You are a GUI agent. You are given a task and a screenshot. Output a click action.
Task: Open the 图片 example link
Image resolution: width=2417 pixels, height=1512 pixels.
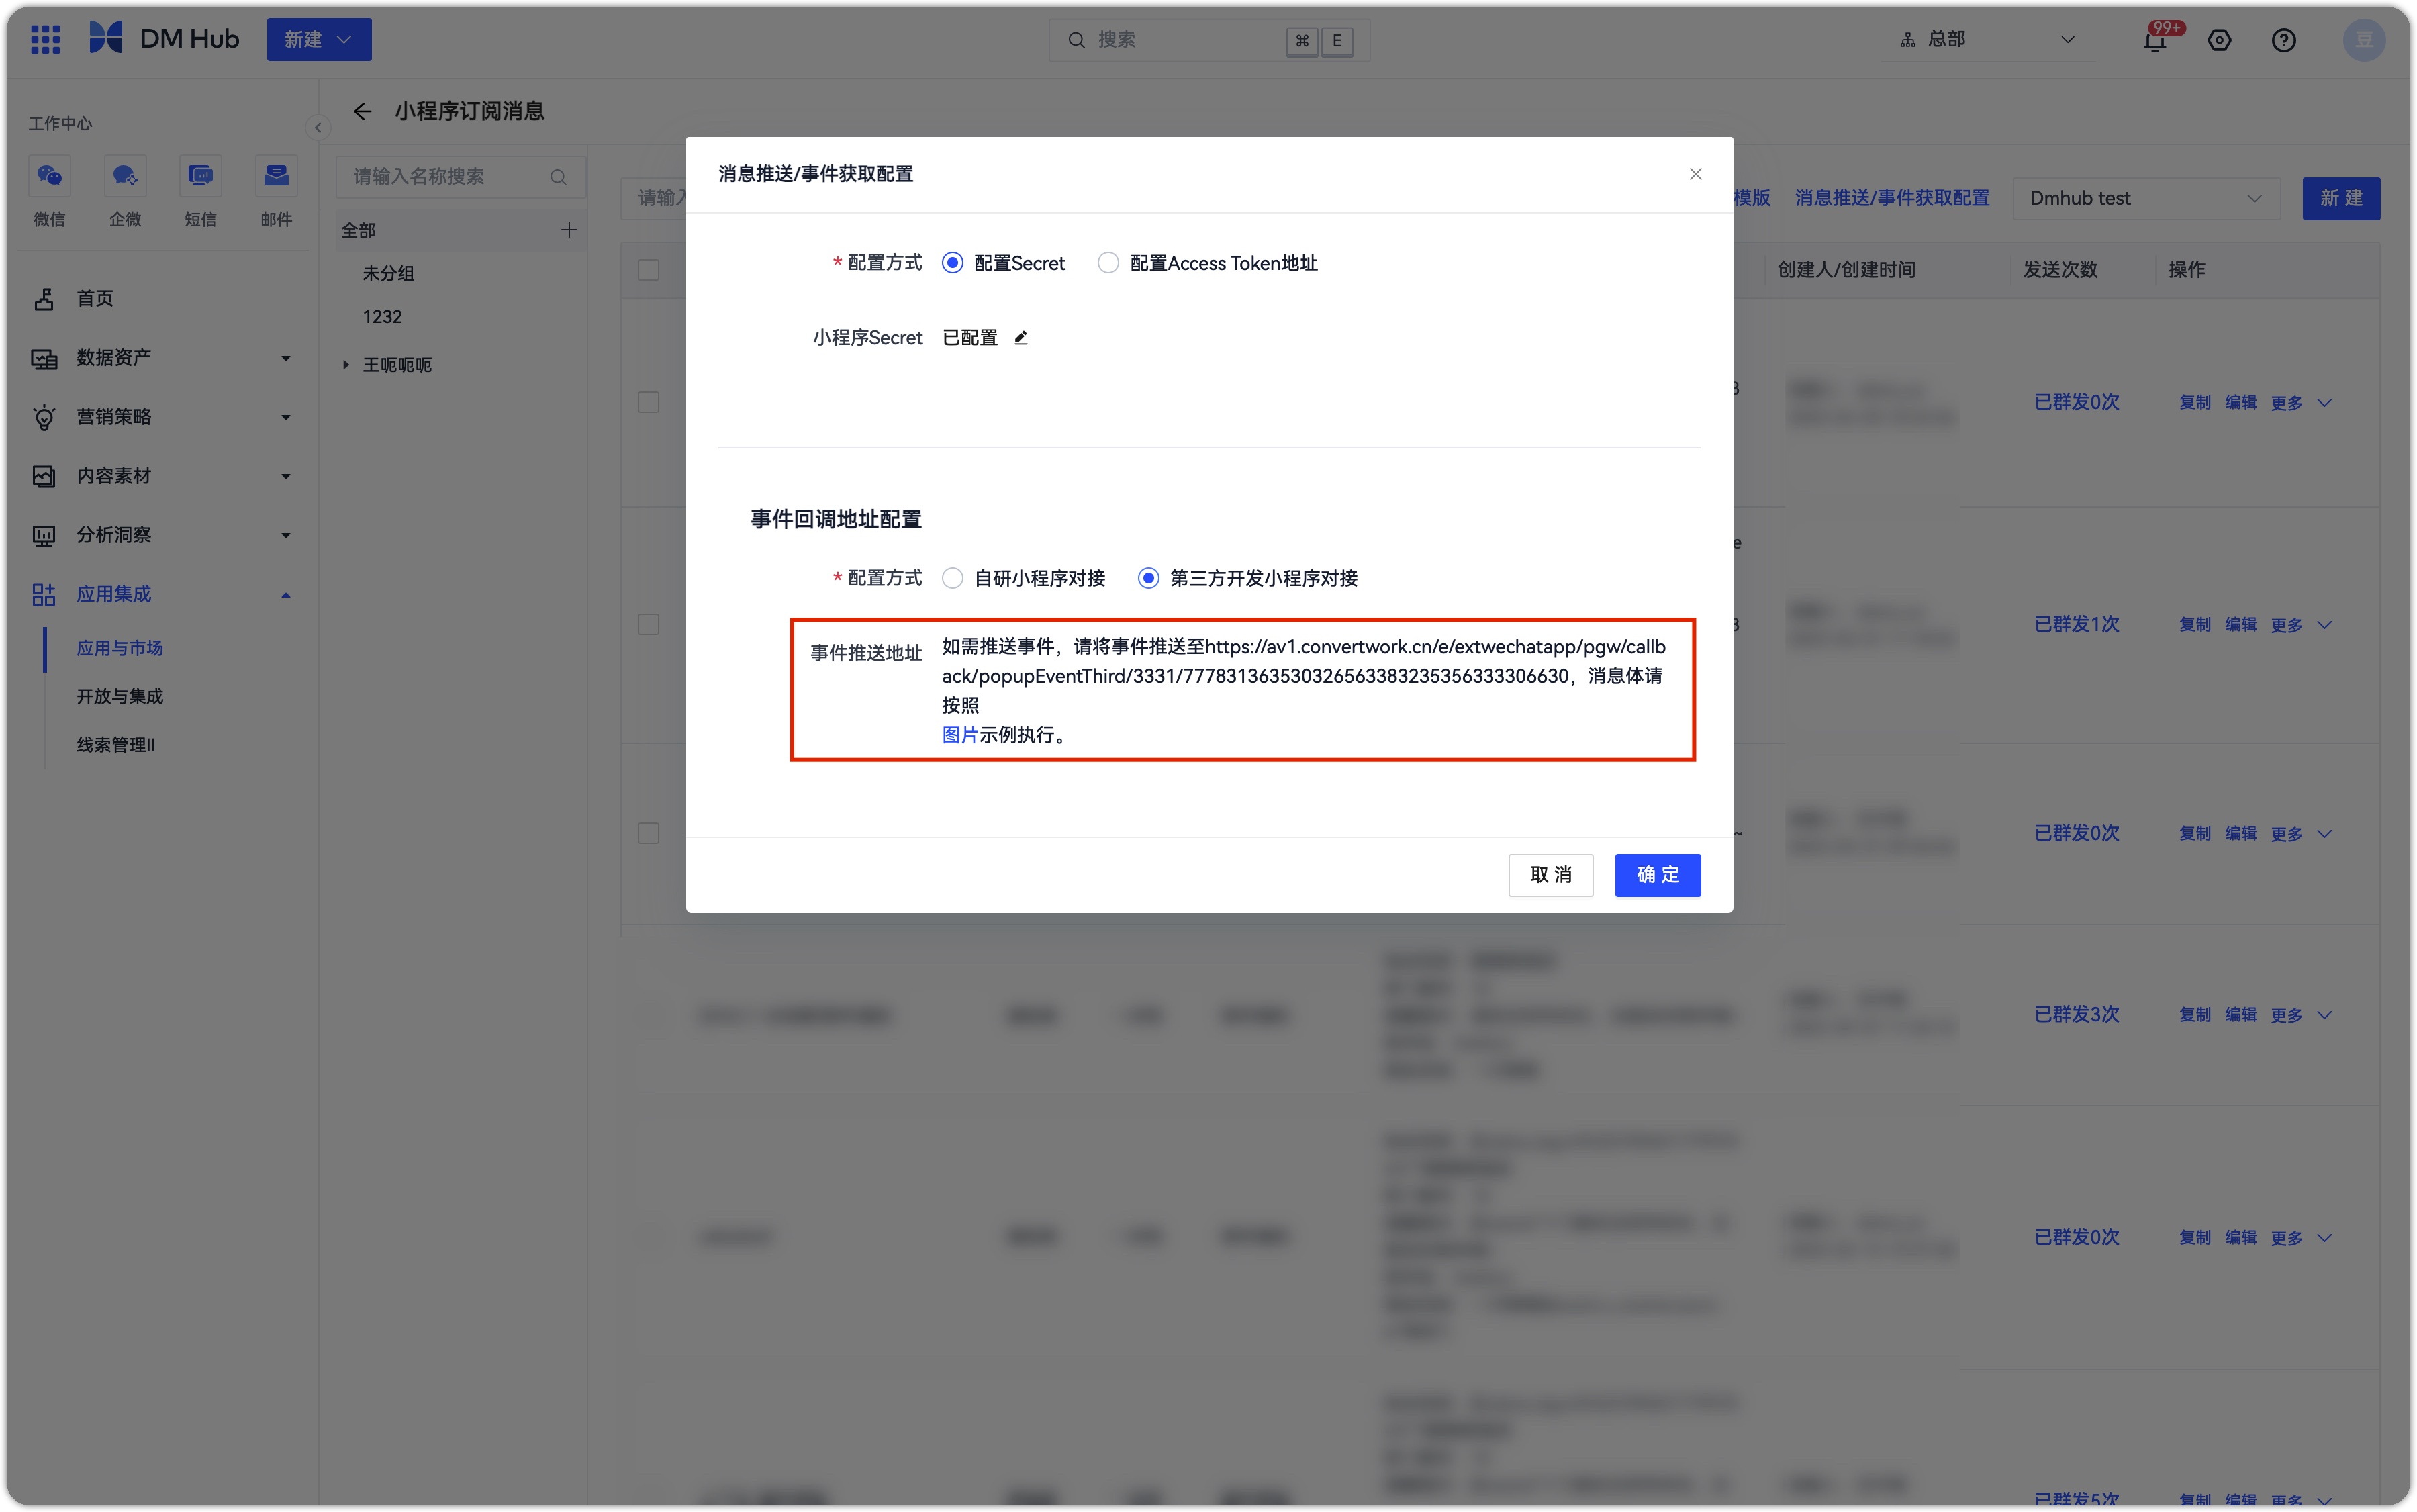959,735
